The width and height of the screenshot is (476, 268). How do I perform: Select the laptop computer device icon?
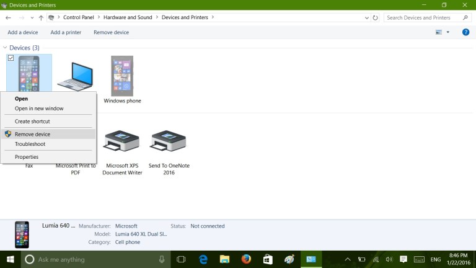pyautogui.click(x=75, y=76)
